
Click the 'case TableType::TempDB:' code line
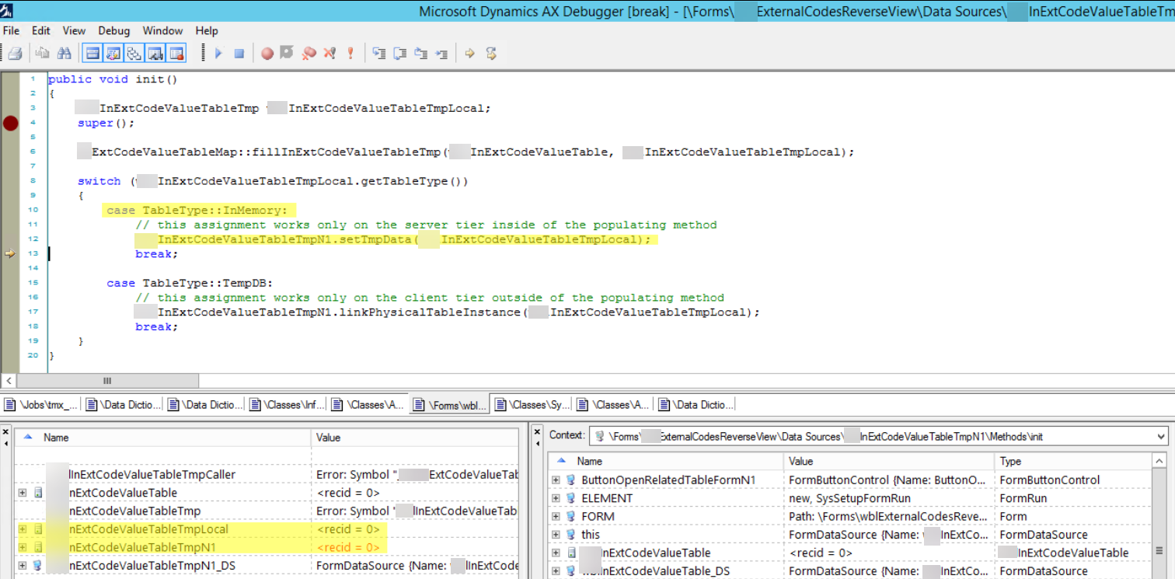pos(190,283)
